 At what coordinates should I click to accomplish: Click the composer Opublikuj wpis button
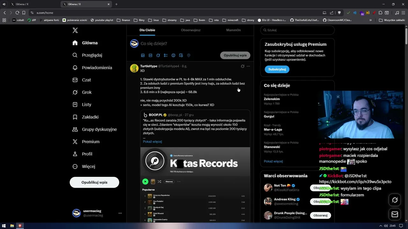point(235,55)
